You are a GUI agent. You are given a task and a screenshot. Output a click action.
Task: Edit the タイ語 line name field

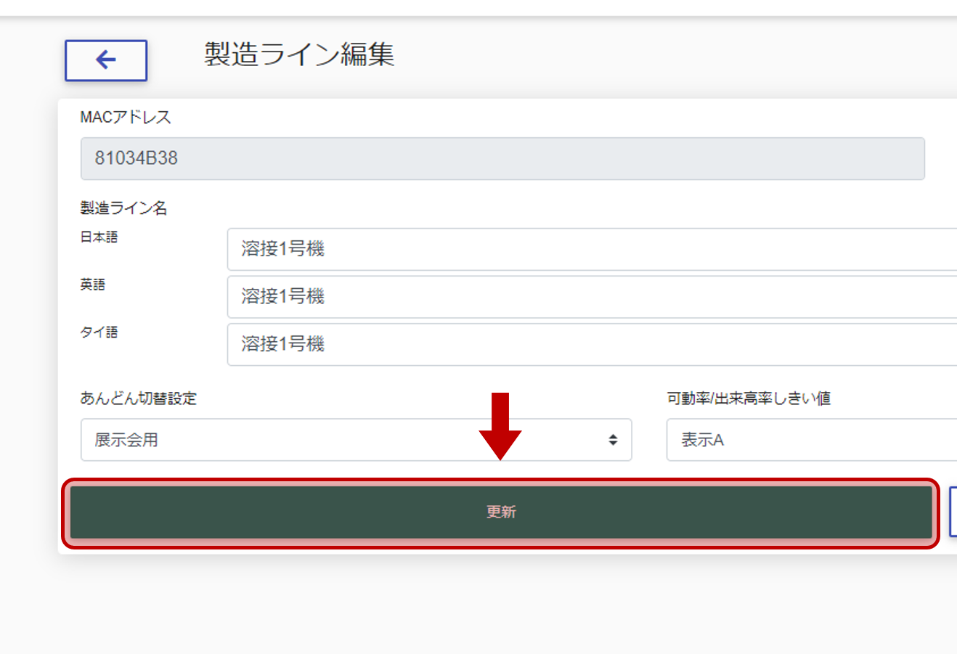click(592, 345)
